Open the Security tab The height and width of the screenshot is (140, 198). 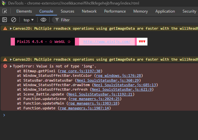(189, 11)
